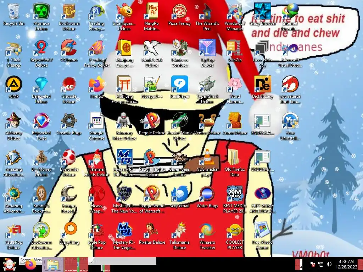Open NingPo MahJong icon
Image resolution: width=363 pixels, height=272 pixels.
(152, 17)
